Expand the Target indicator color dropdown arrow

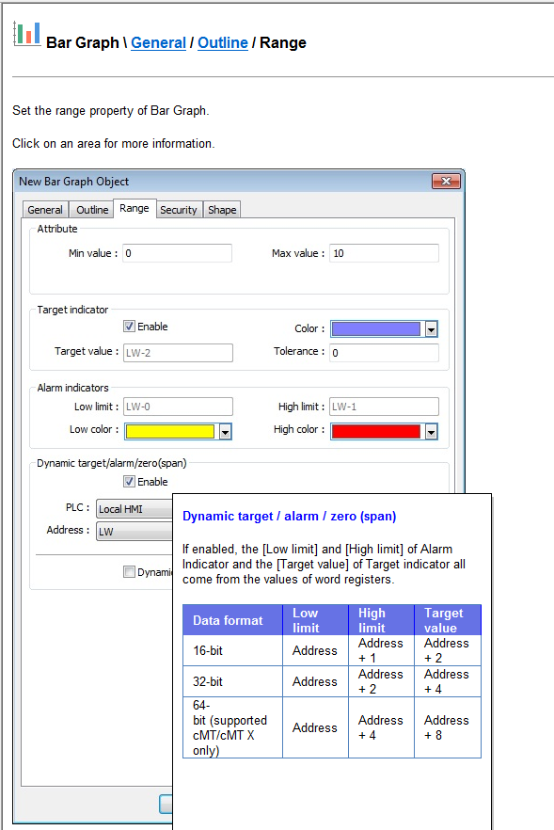(x=431, y=329)
